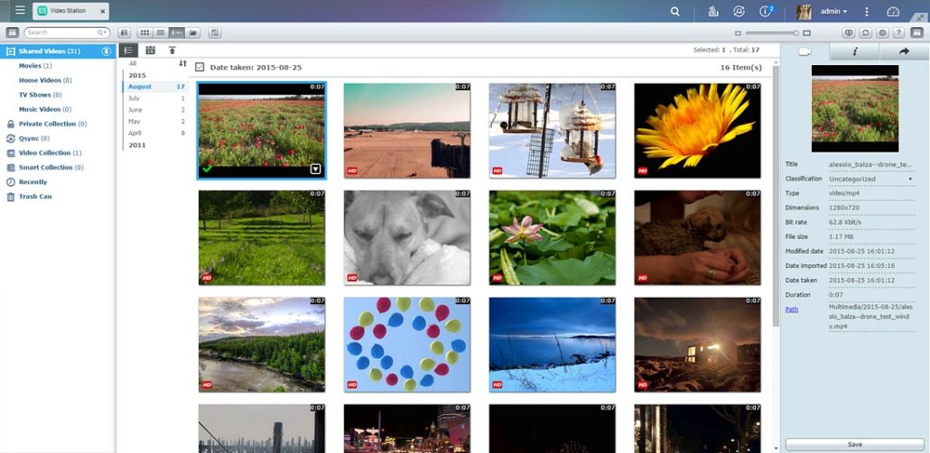This screenshot has height=453, width=930.
Task: Select the yellow flower video thumbnail
Action: (697, 130)
